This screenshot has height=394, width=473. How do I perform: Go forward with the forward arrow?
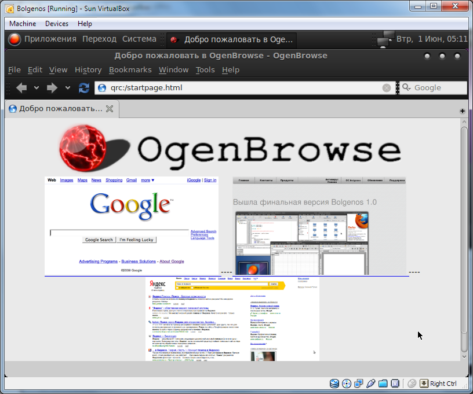[52, 88]
